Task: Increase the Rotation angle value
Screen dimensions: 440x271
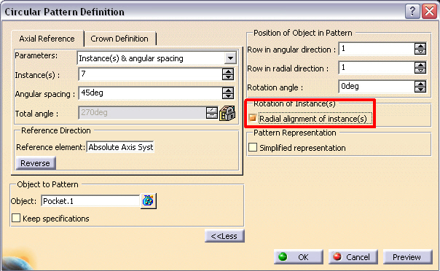Action: click(x=420, y=84)
